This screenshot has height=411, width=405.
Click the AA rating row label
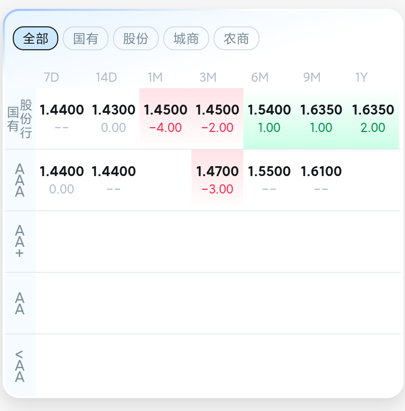point(20,303)
